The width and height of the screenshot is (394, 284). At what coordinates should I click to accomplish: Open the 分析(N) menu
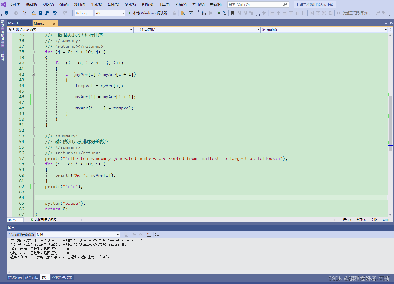(x=147, y=5)
